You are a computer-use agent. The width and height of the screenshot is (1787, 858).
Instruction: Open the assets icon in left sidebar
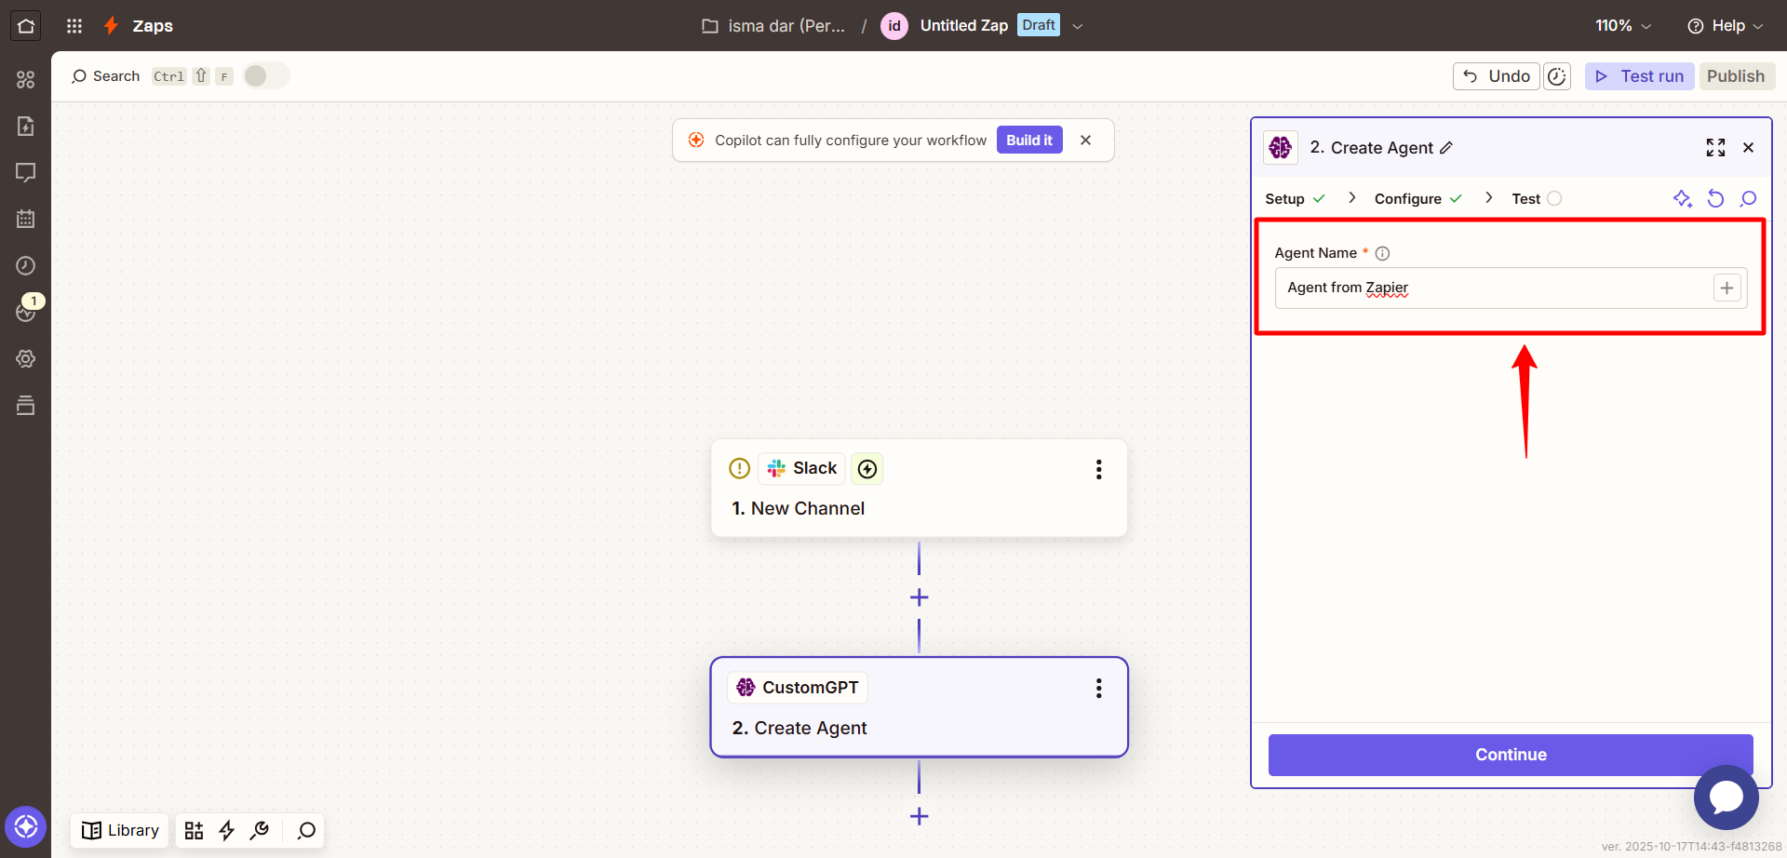[x=26, y=79]
